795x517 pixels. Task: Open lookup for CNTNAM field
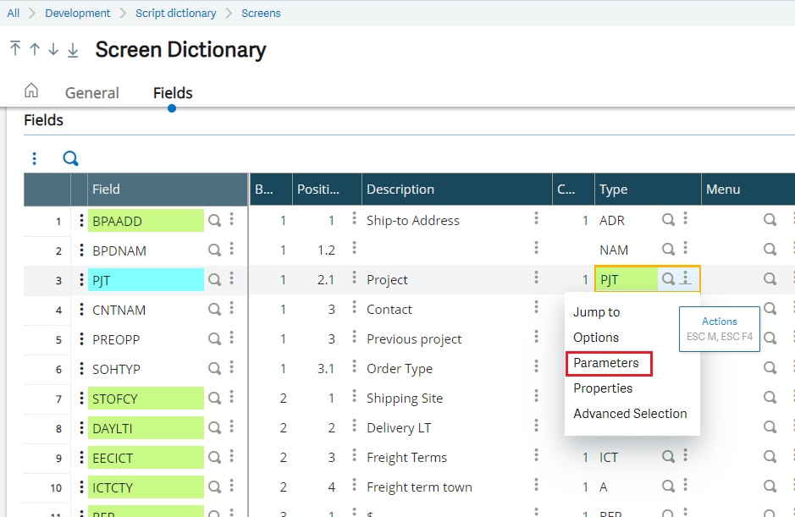pos(215,309)
